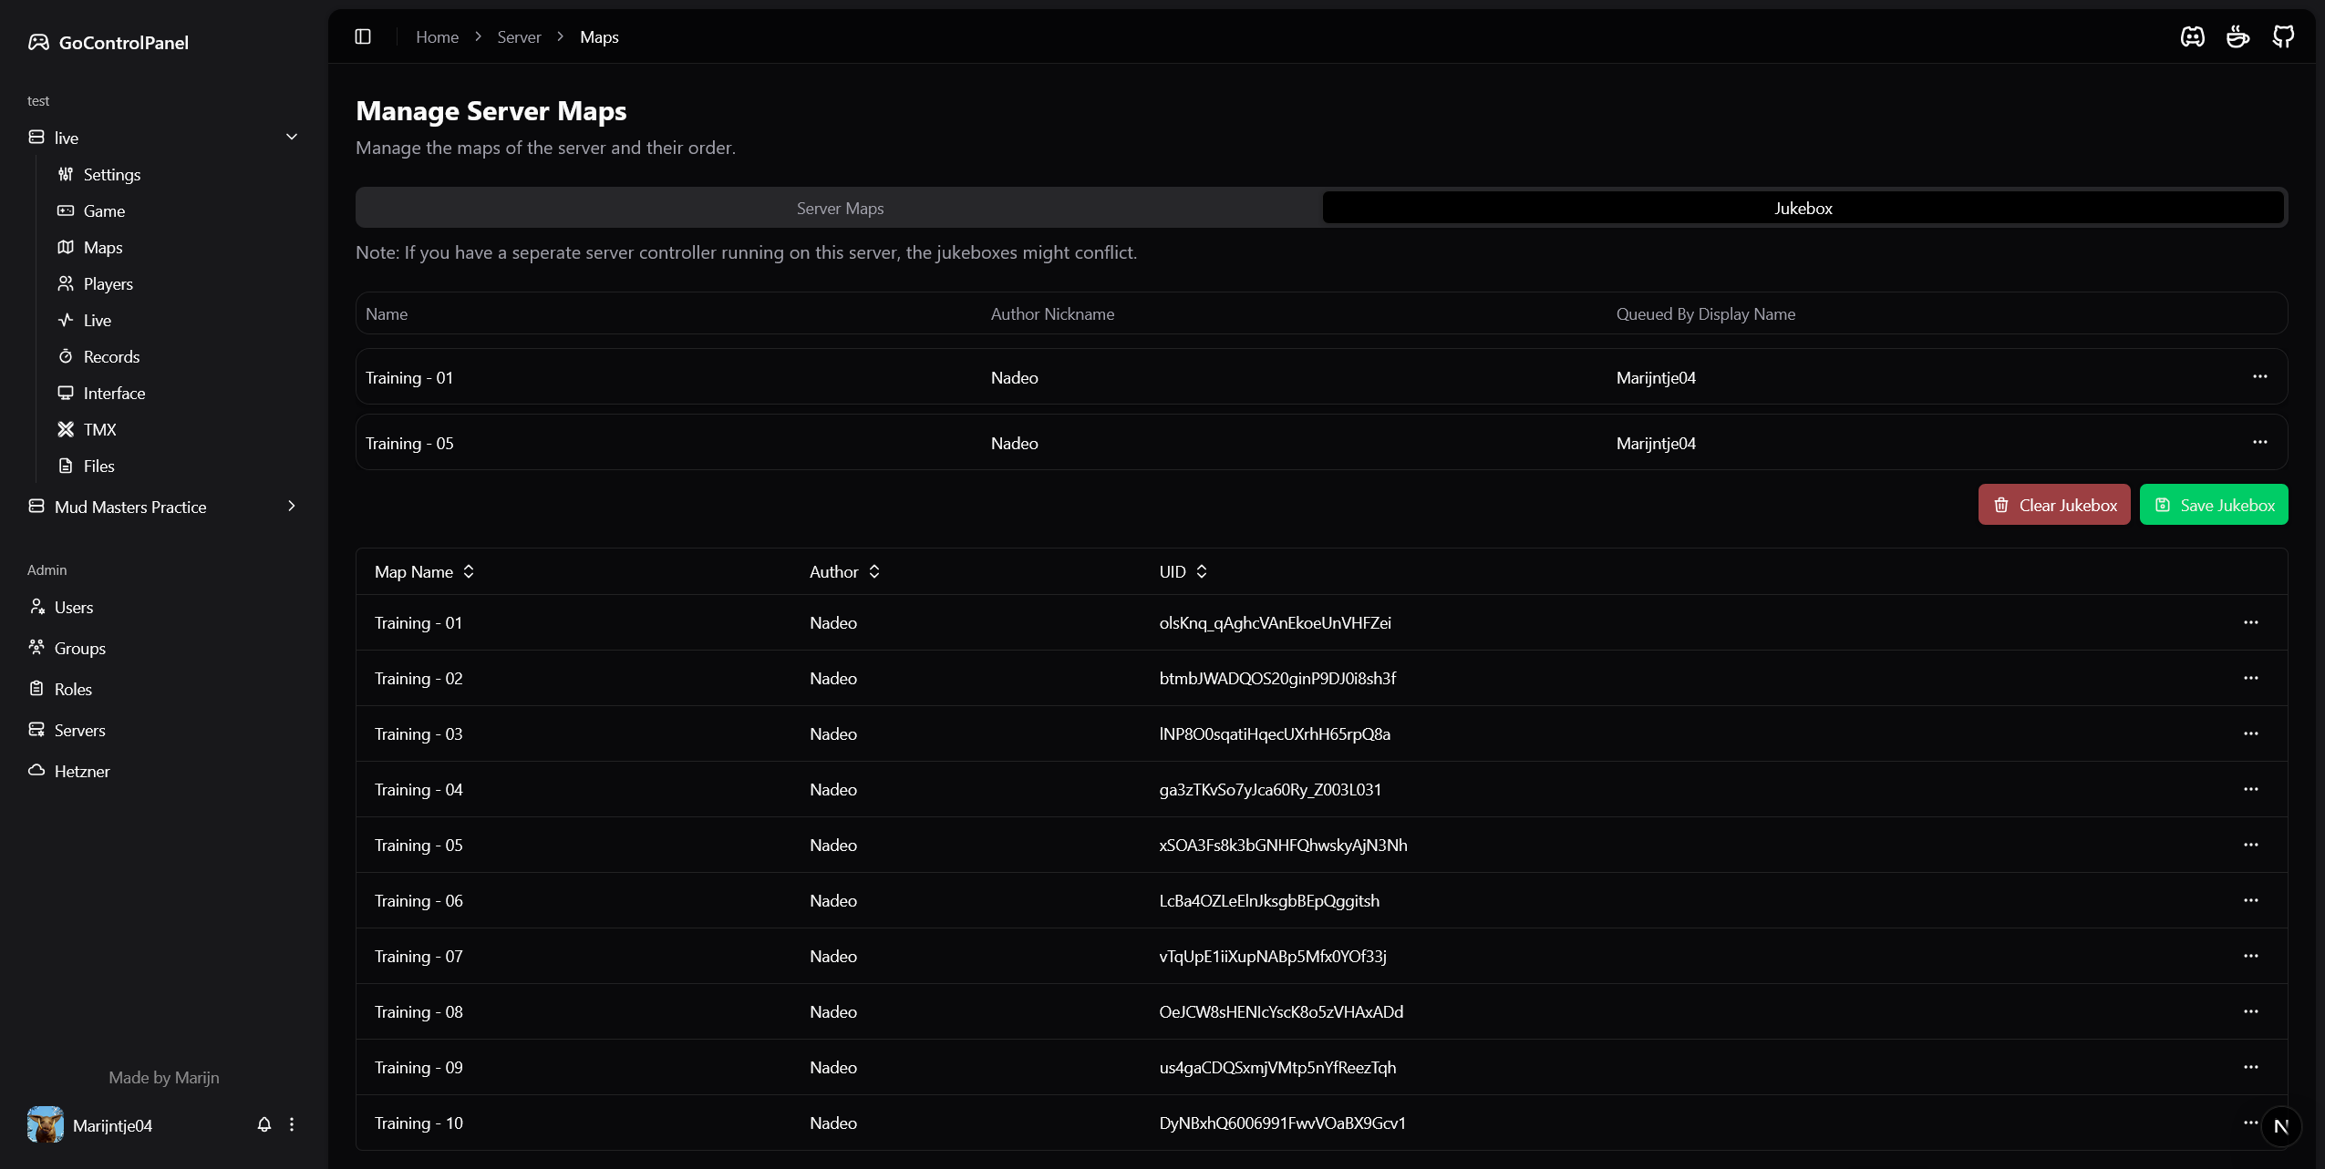Toggle the sidebar panel icon
The image size is (2325, 1169).
click(363, 36)
